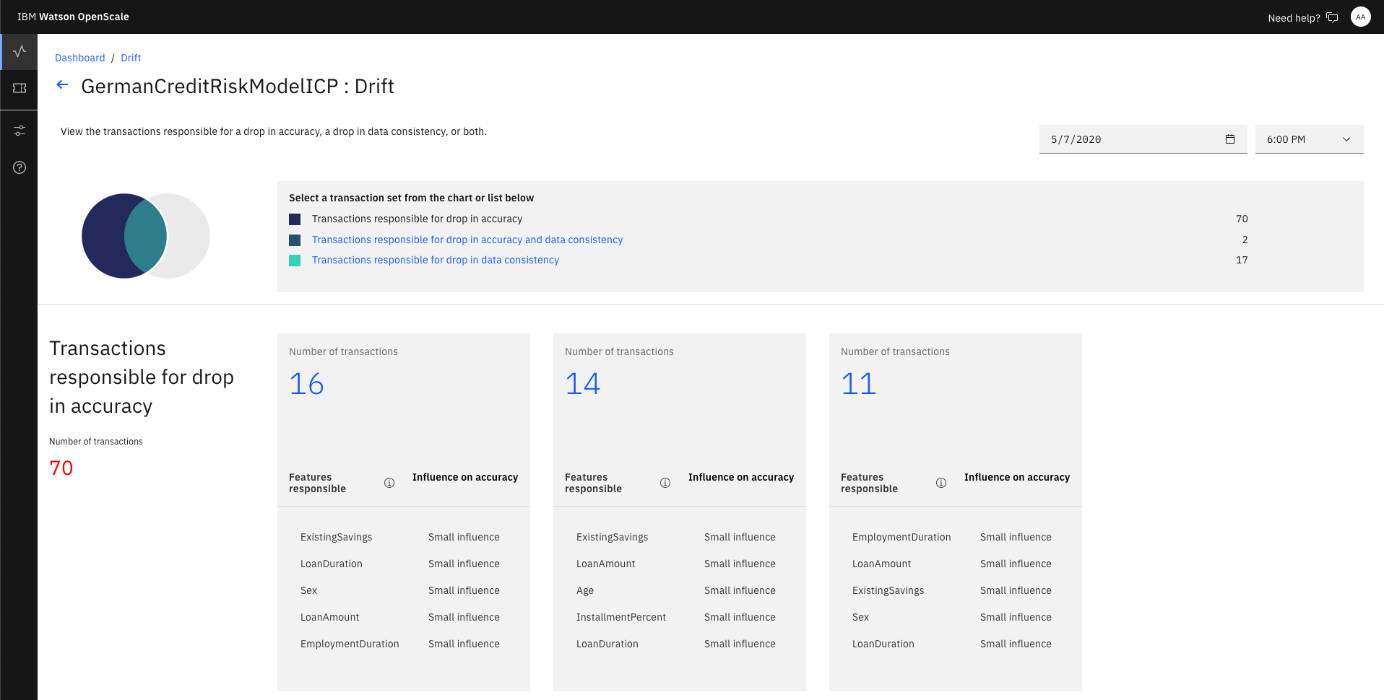Open the help question mark icon

coord(20,167)
